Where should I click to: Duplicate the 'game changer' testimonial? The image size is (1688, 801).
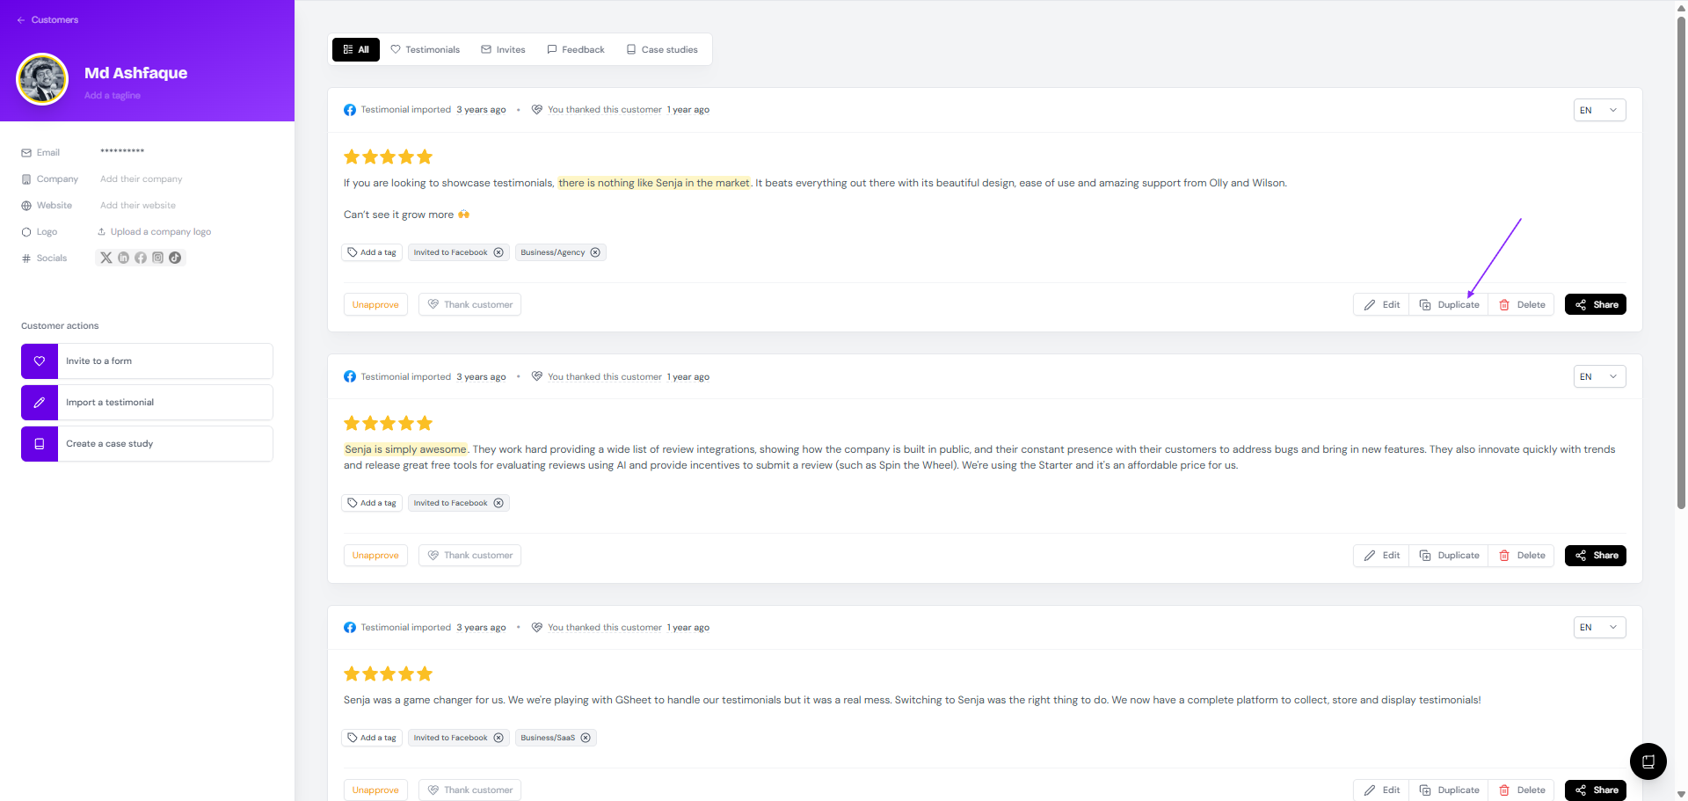tap(1449, 790)
